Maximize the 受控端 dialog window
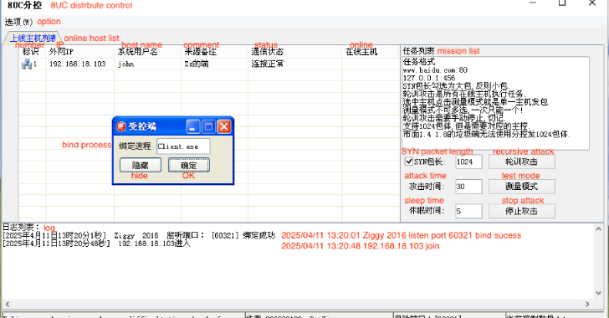Screen dimensions: 609x318 click(208, 126)
